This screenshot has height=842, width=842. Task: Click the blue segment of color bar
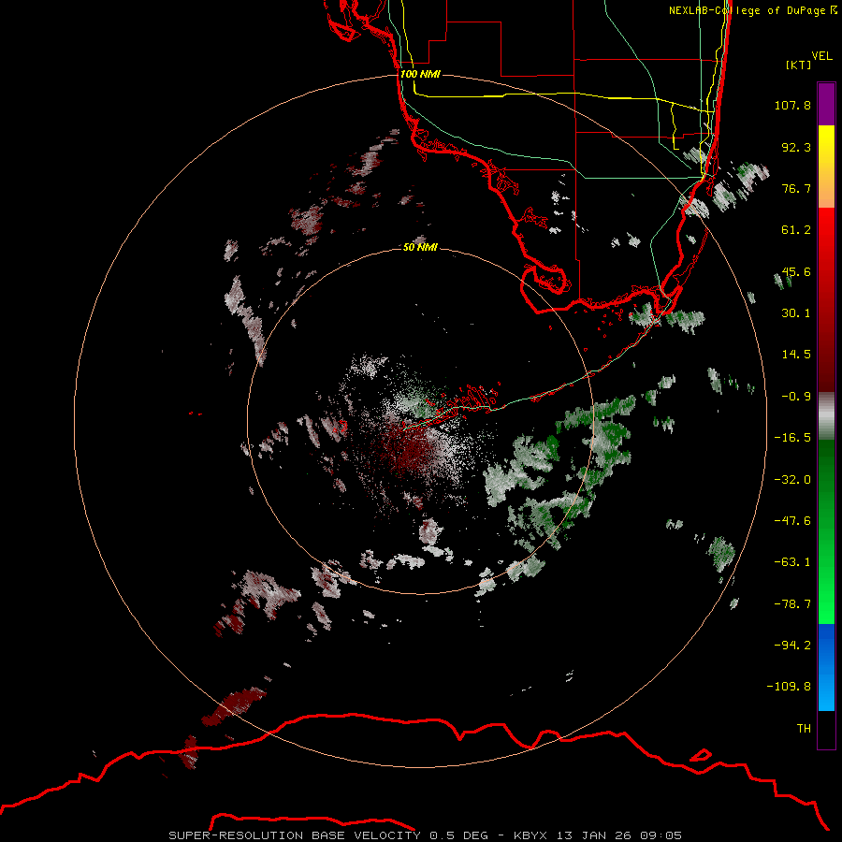coord(826,667)
